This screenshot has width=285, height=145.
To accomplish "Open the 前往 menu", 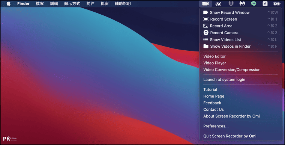I will pyautogui.click(x=90, y=4).
